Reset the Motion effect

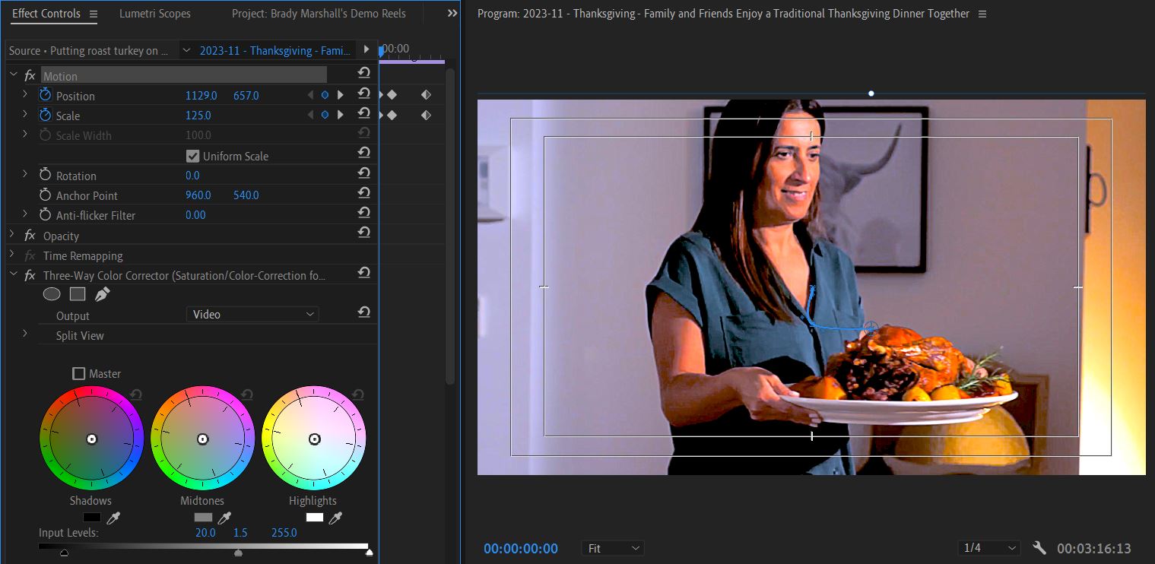pos(364,73)
